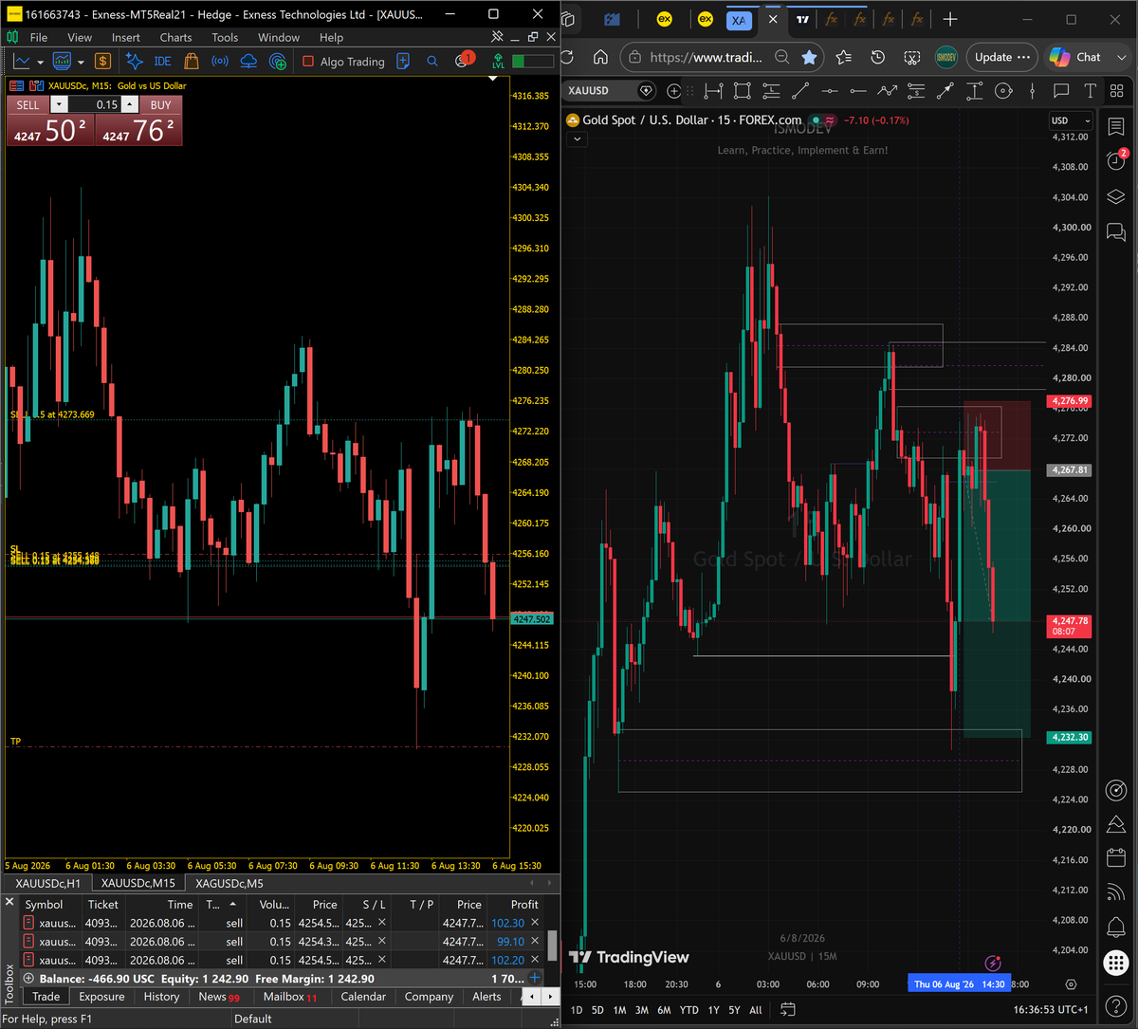Open the USD currency dropdown on TradingView chart

pos(1071,120)
